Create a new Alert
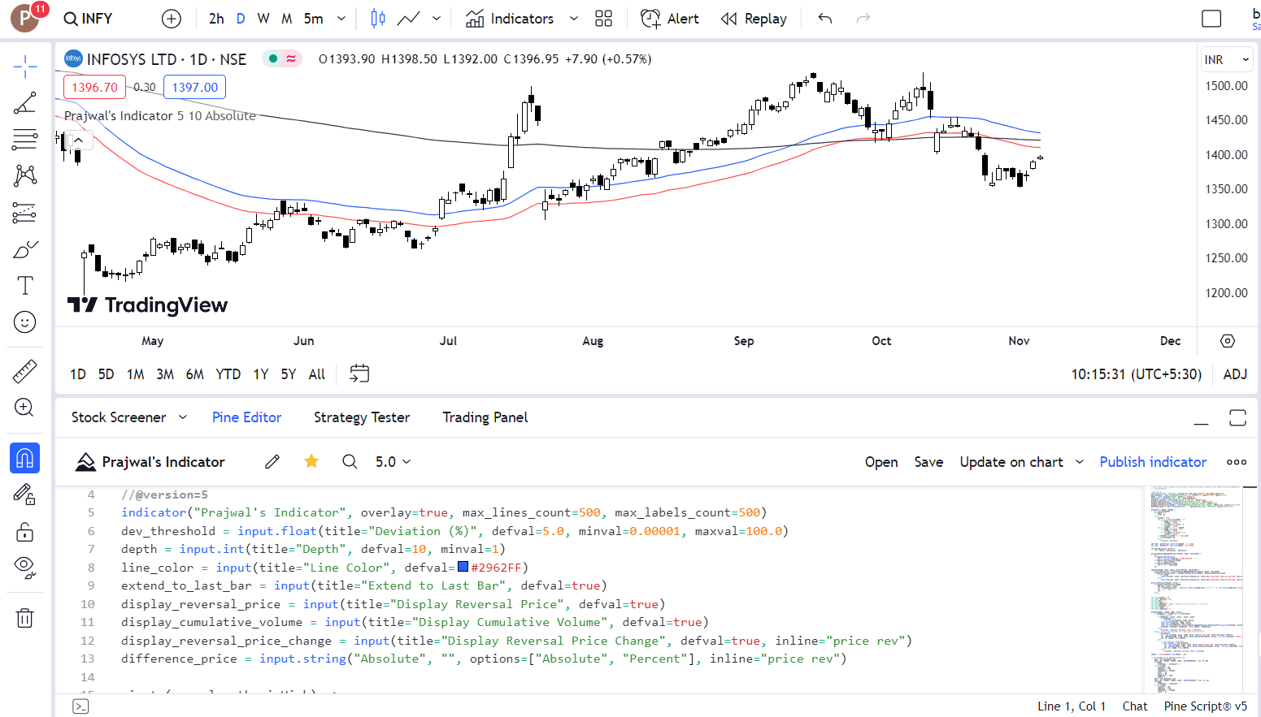Screen dimensions: 1261x717 click(x=670, y=19)
